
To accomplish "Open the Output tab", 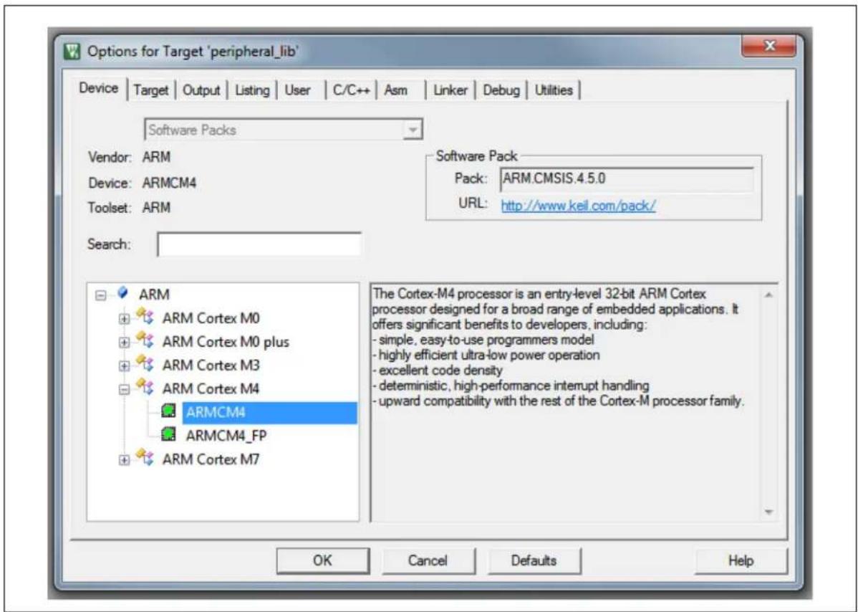I will click(x=201, y=90).
